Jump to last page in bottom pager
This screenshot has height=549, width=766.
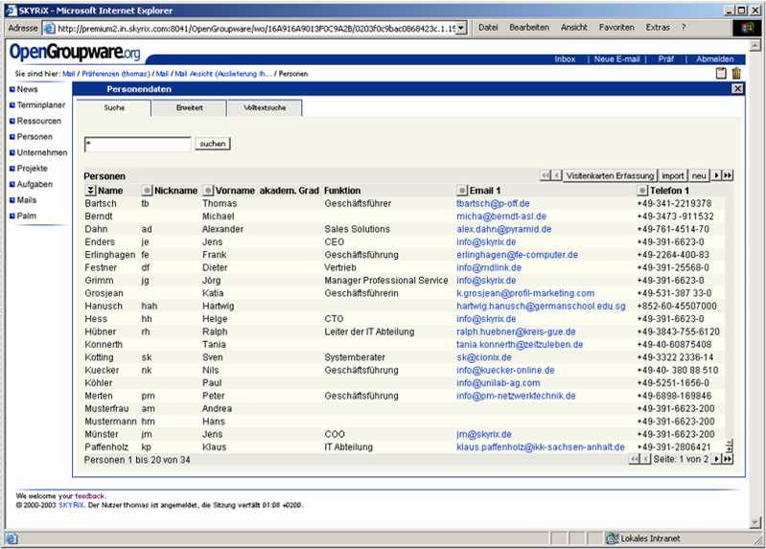(728, 460)
